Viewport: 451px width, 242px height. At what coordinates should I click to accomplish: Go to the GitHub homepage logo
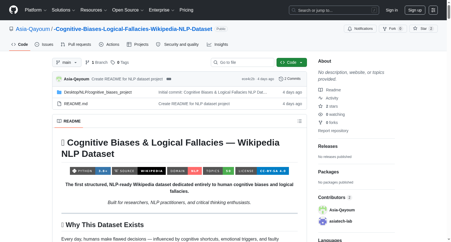point(14,10)
